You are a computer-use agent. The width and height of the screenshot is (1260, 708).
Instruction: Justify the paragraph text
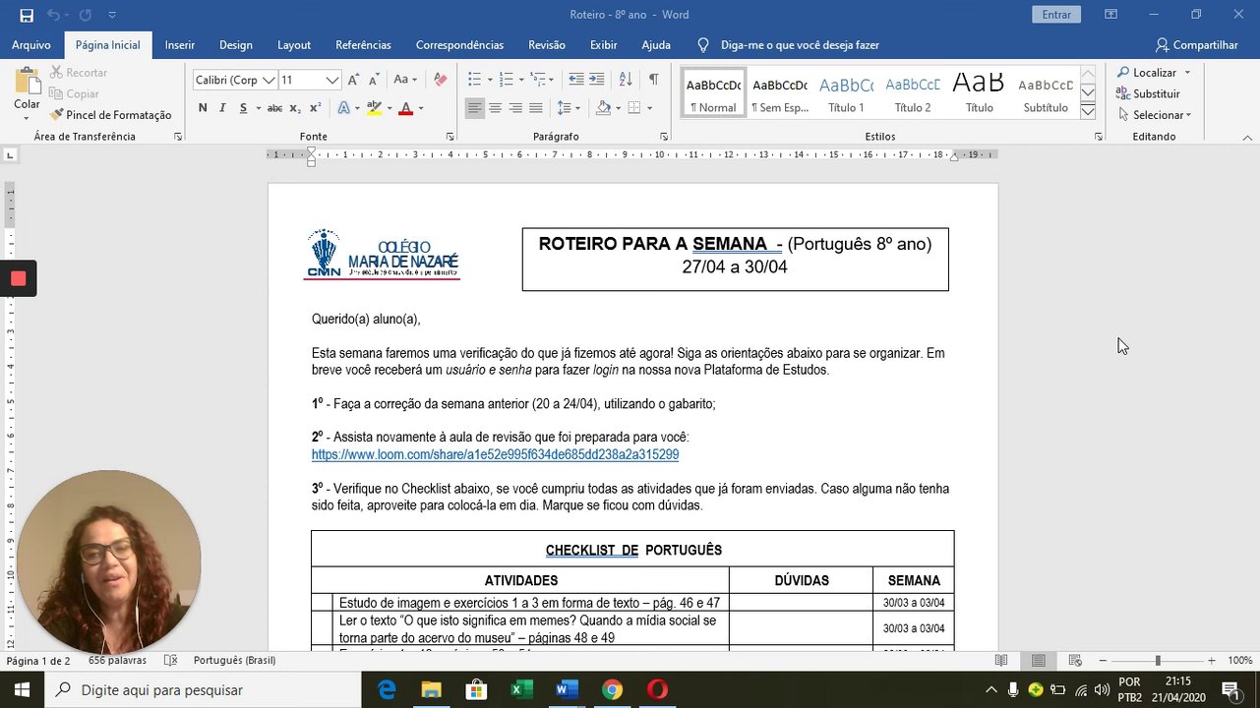(x=536, y=108)
